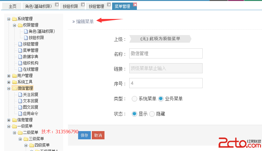
Task: Click the 用户管理 folder icon
Action: [15, 76]
